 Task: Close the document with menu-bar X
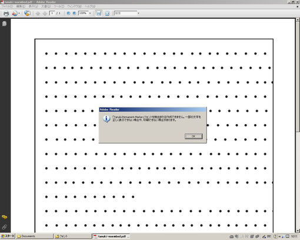298,6
